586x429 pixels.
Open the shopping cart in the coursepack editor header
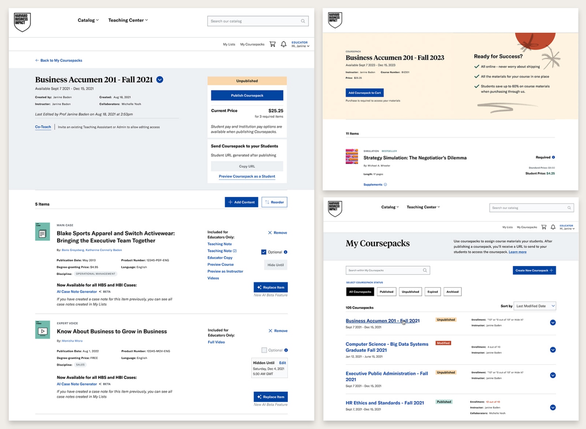pos(272,44)
